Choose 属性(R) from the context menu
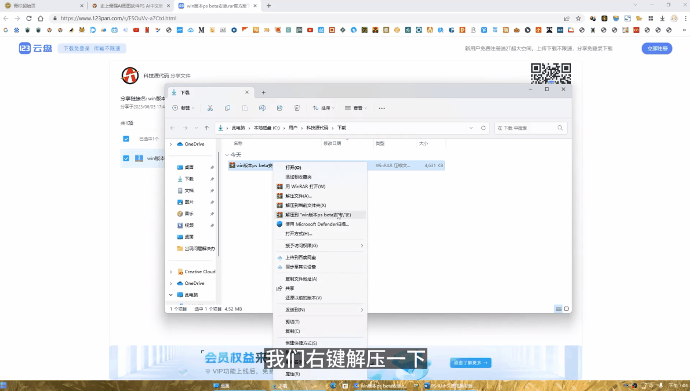This screenshot has height=391, width=690. pos(320,374)
